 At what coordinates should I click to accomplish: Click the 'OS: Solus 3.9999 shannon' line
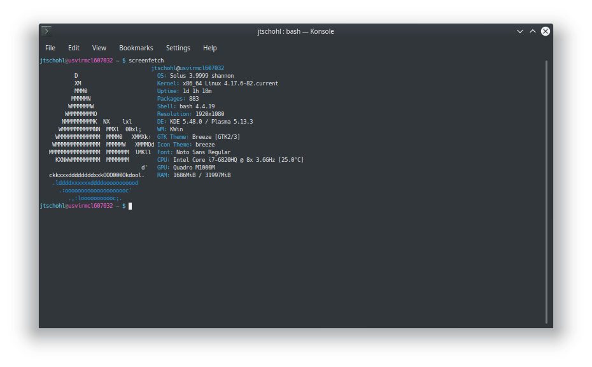(195, 76)
